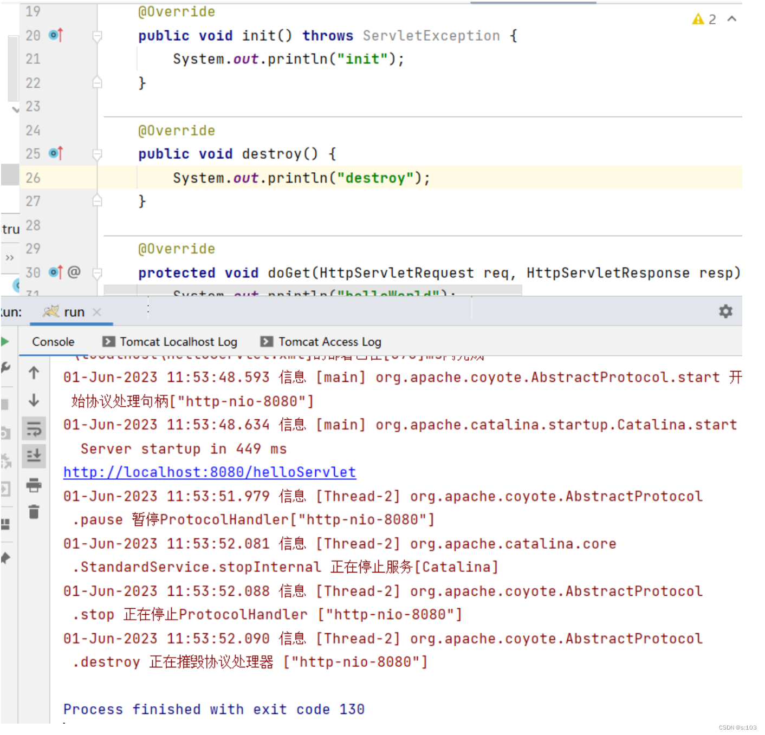The image size is (765, 735).
Task: Click arrow icon before Tomcat Access Log
Action: click(267, 341)
